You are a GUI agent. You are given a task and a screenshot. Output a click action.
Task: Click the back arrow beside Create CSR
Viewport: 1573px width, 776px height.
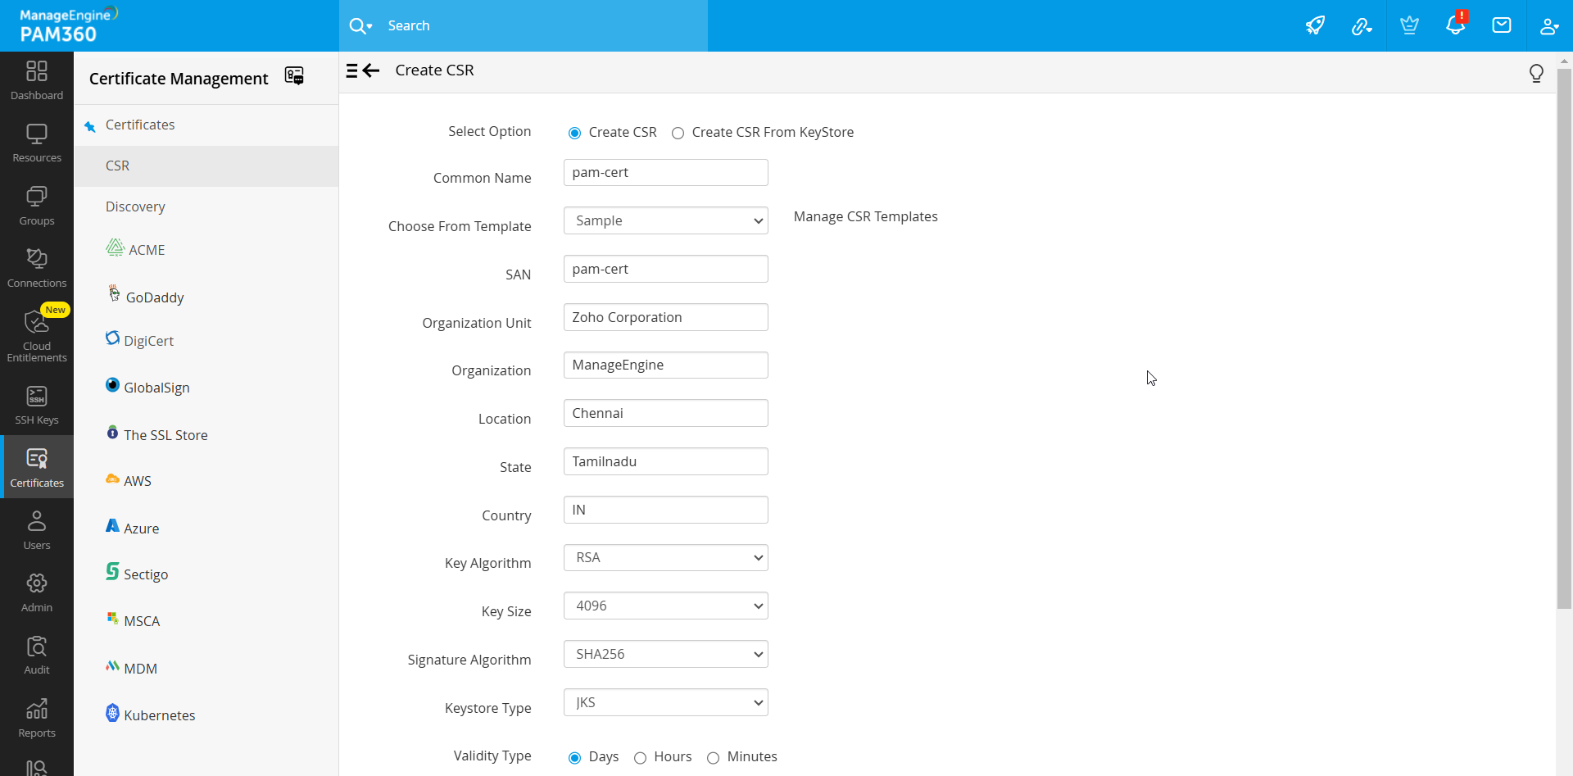click(371, 70)
